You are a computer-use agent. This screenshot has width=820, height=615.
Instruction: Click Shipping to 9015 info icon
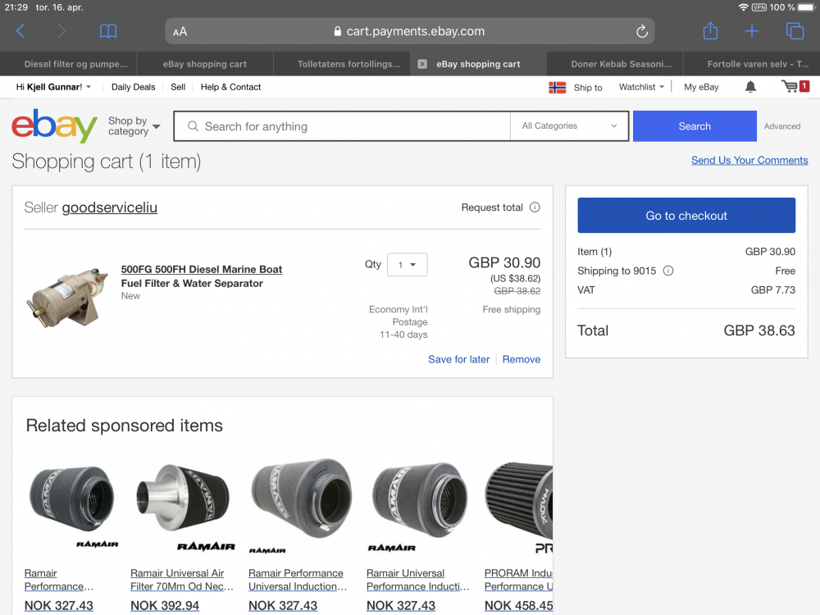668,271
